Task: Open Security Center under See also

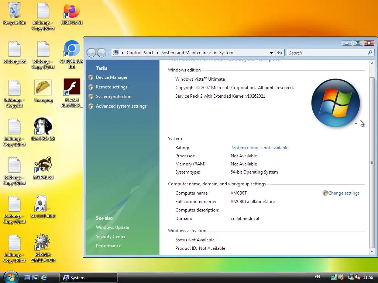Action: coord(111,237)
